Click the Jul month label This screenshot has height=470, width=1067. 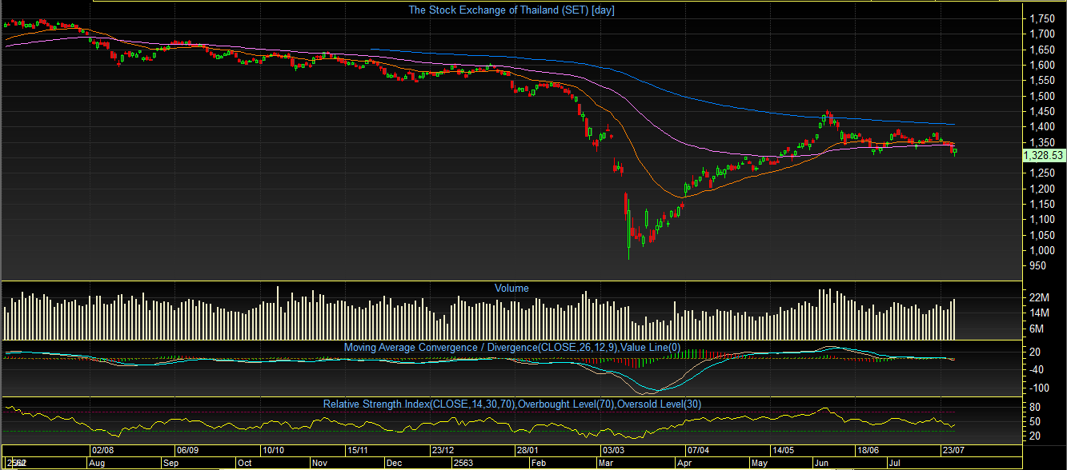coord(894,463)
